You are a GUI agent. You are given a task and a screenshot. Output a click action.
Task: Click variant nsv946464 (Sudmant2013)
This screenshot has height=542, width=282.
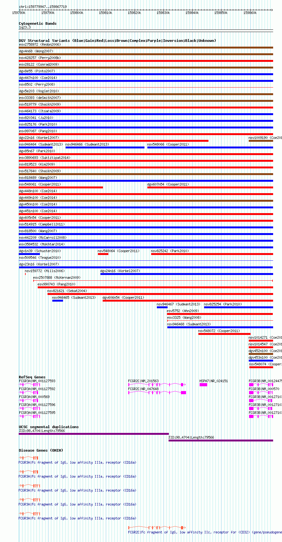(41, 144)
